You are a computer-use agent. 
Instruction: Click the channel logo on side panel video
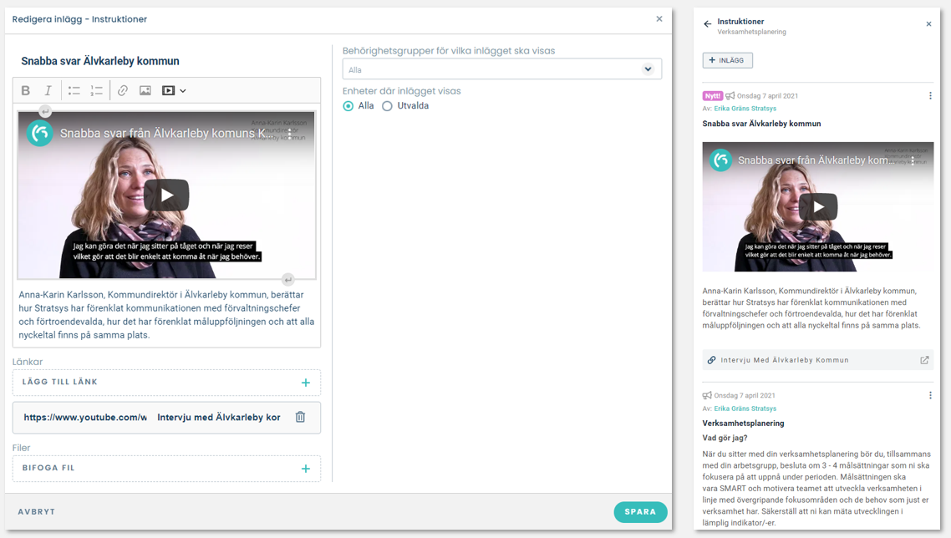click(720, 160)
